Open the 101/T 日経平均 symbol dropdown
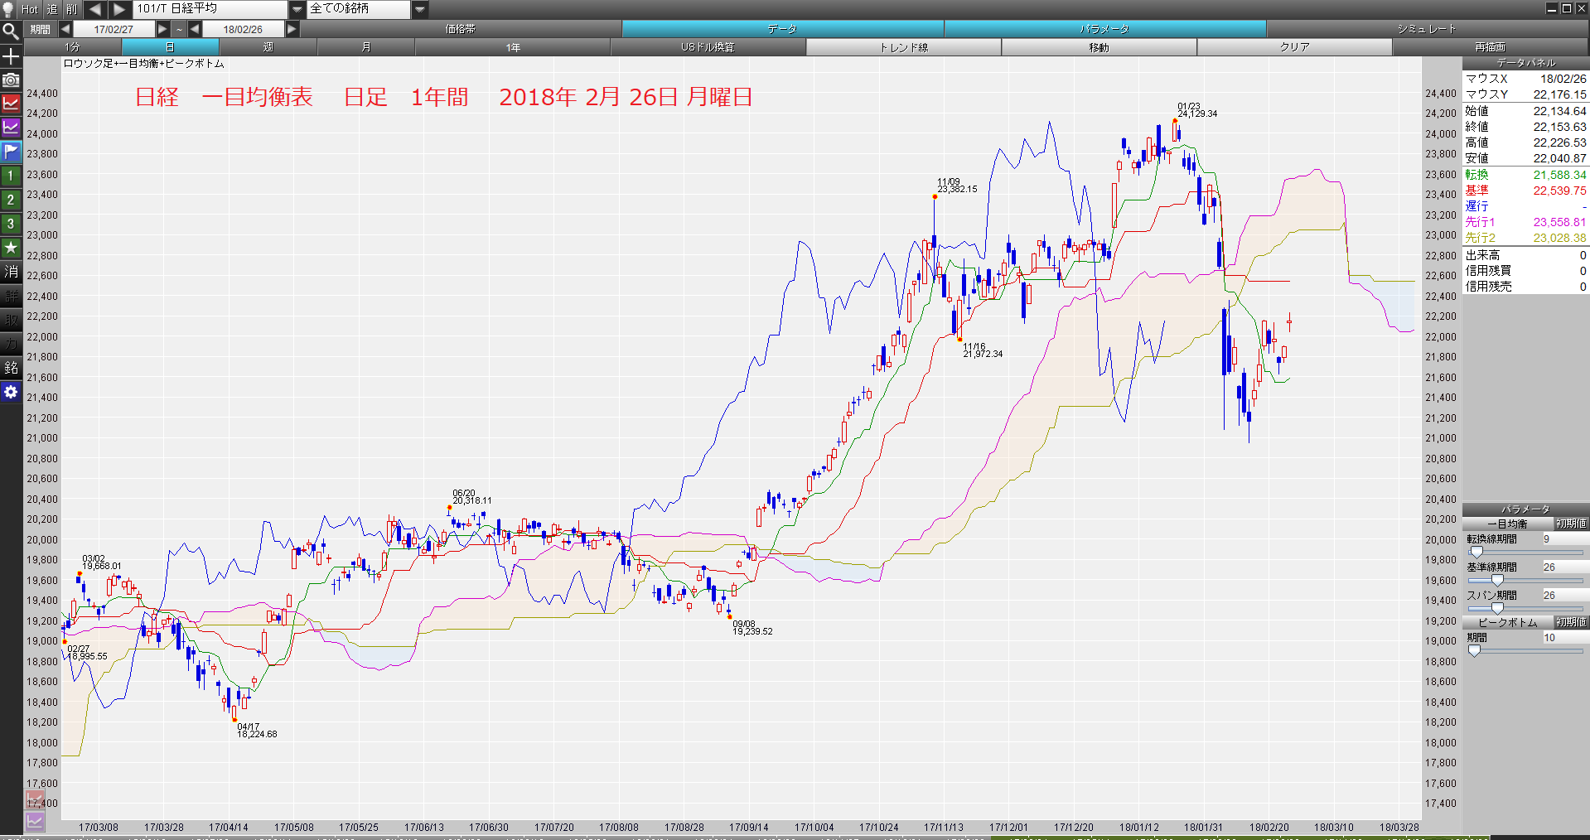The image size is (1590, 840). pyautogui.click(x=297, y=9)
